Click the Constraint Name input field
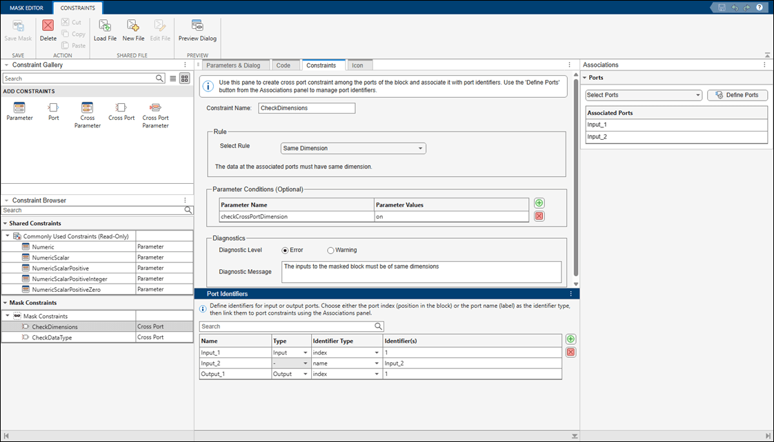Screen dimensions: 774x442 point(306,108)
